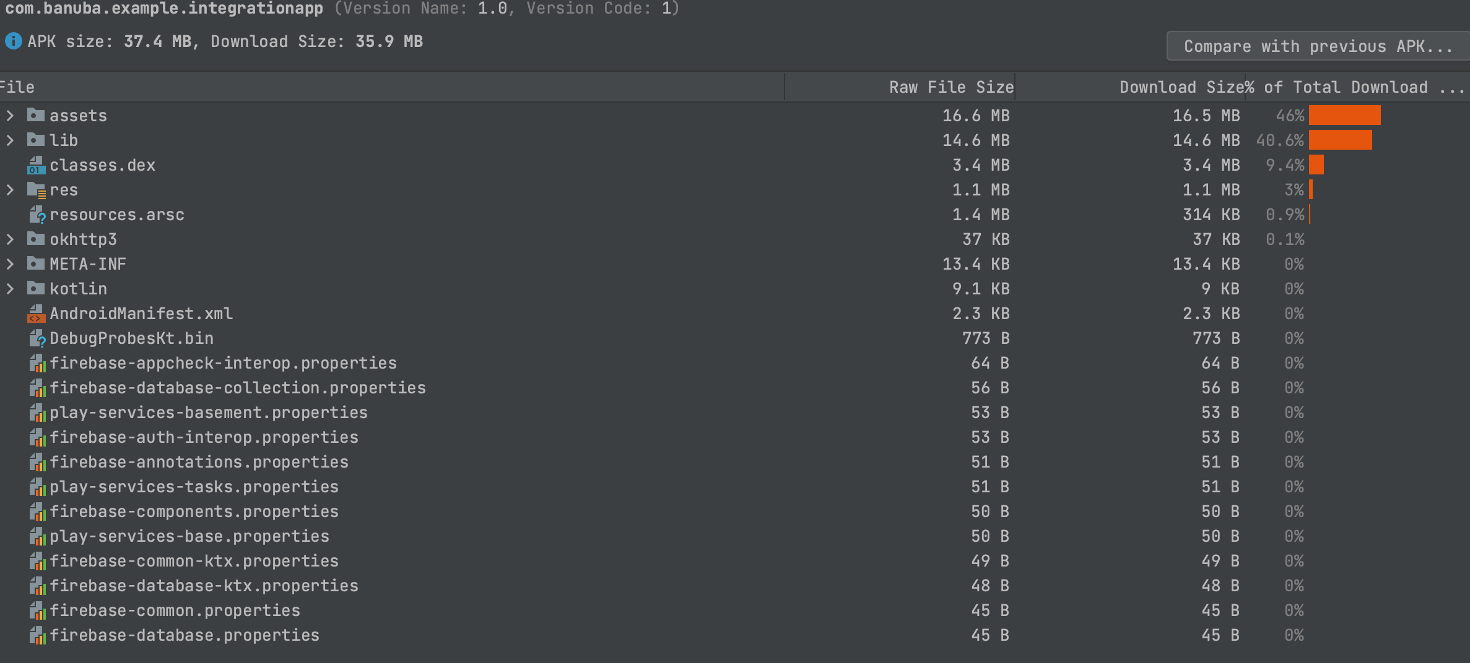1470x663 pixels.
Task: Click the firebase-database.properties file icon
Action: click(x=37, y=635)
